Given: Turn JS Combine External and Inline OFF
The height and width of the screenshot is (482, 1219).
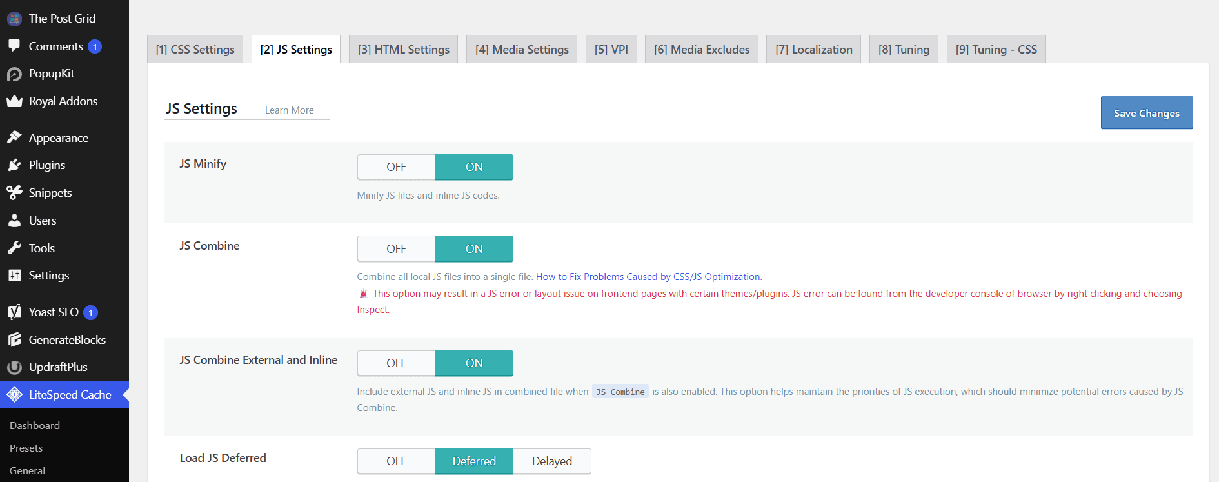Looking at the screenshot, I should click(396, 363).
